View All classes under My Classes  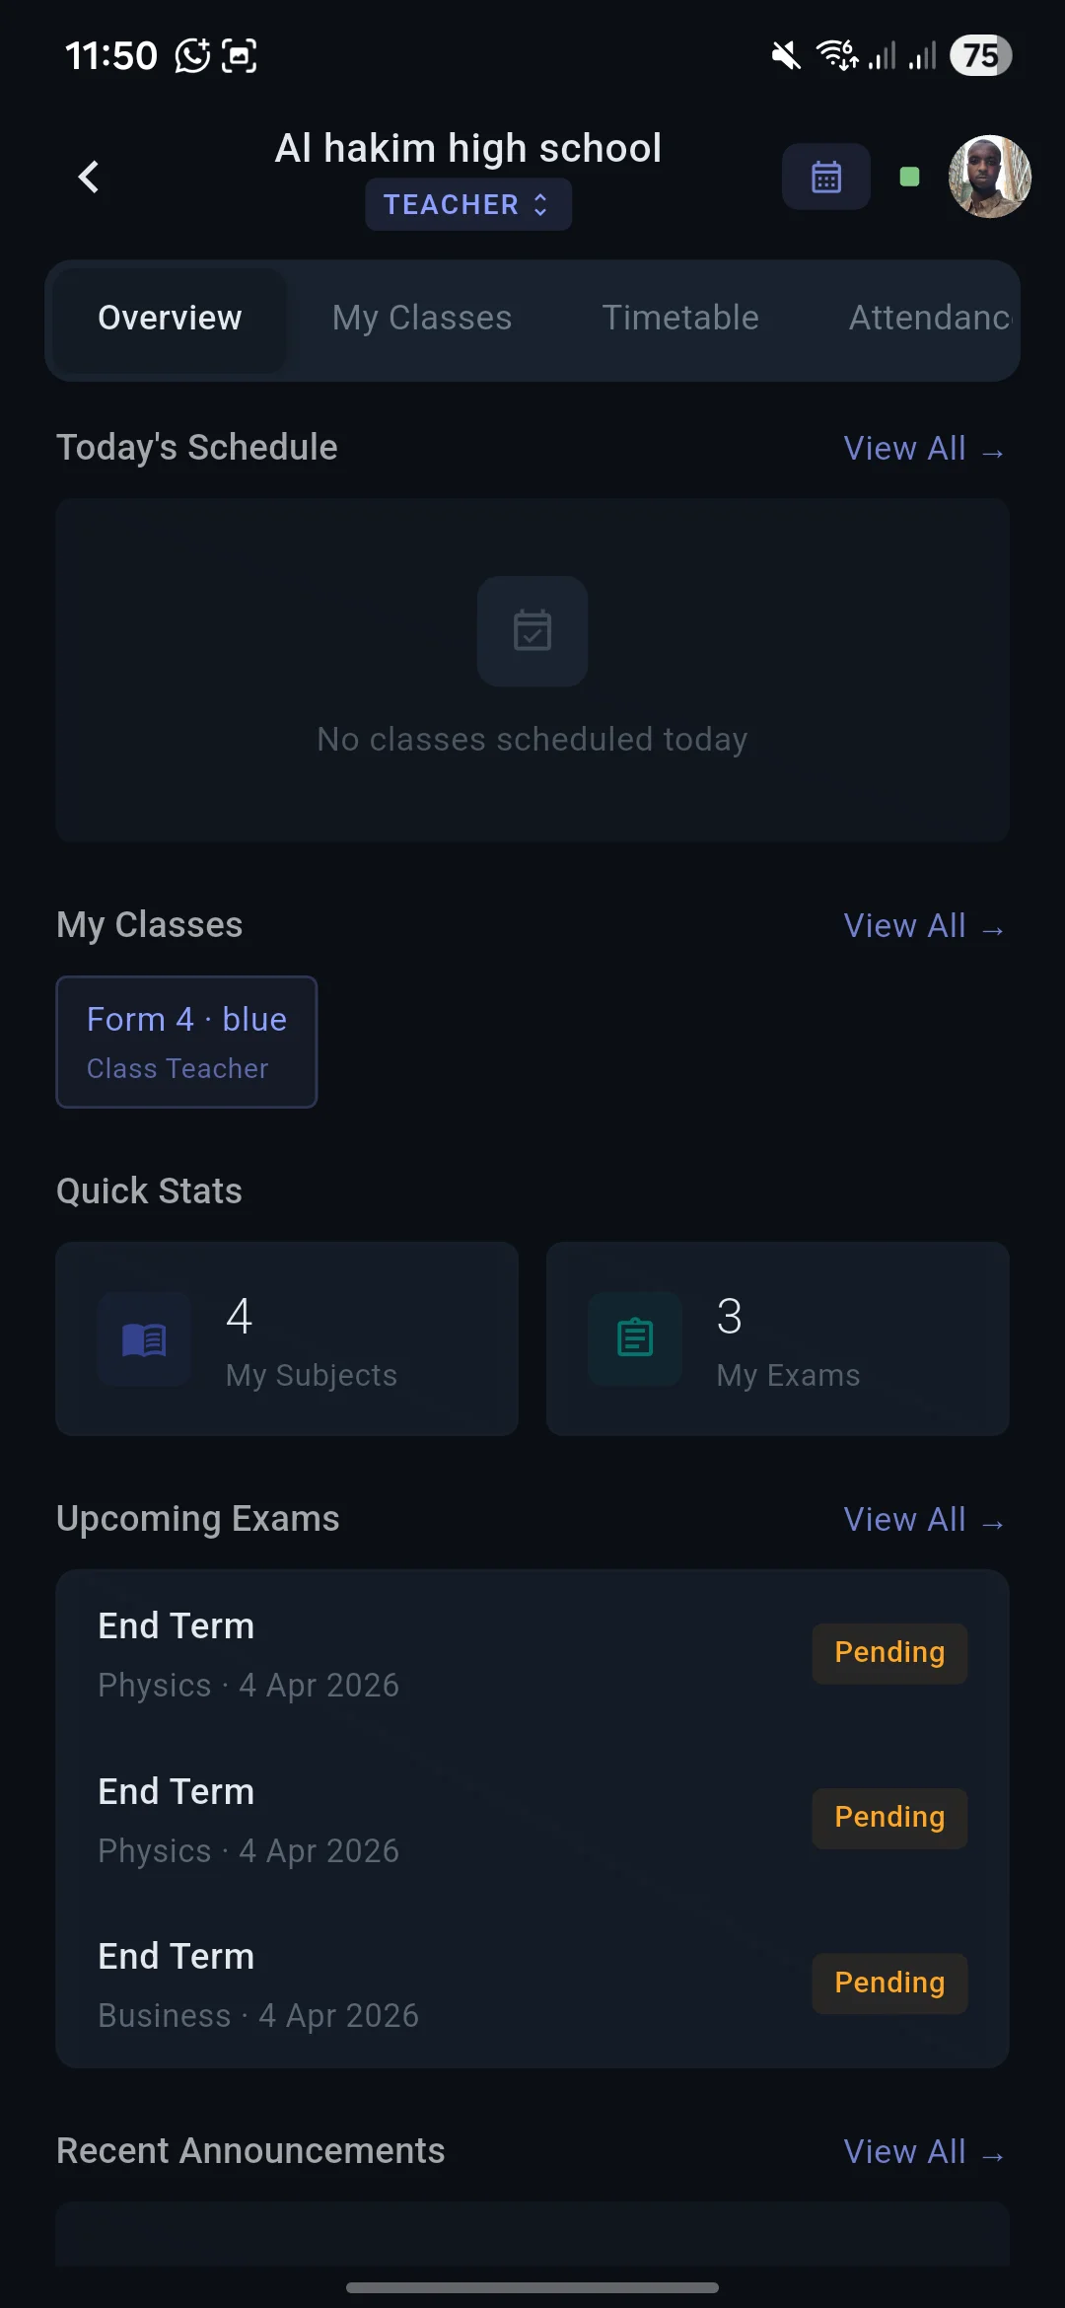pyautogui.click(x=923, y=925)
